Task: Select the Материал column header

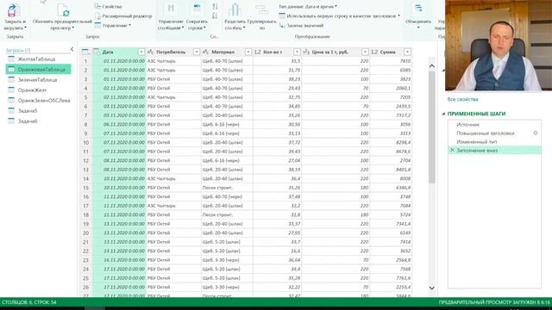Action: coord(227,52)
